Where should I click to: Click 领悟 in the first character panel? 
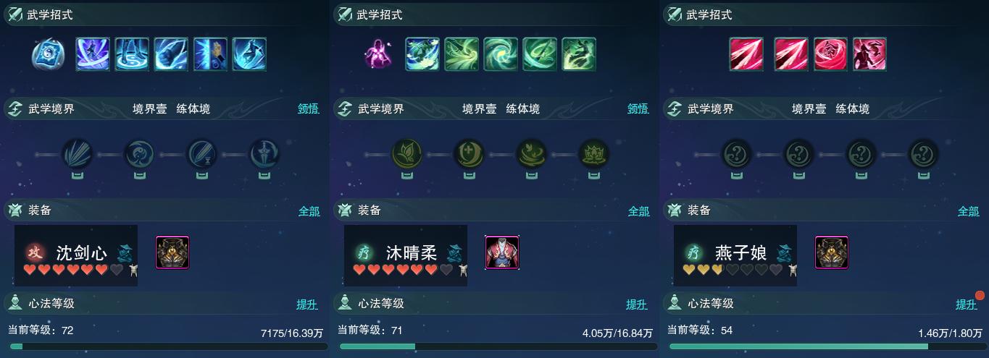coord(309,109)
